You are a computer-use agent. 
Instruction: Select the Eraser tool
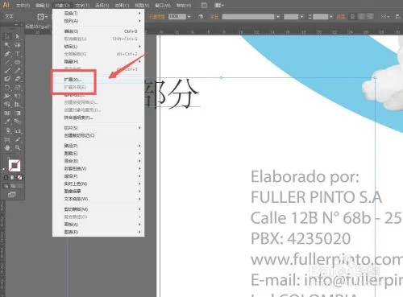(18, 79)
